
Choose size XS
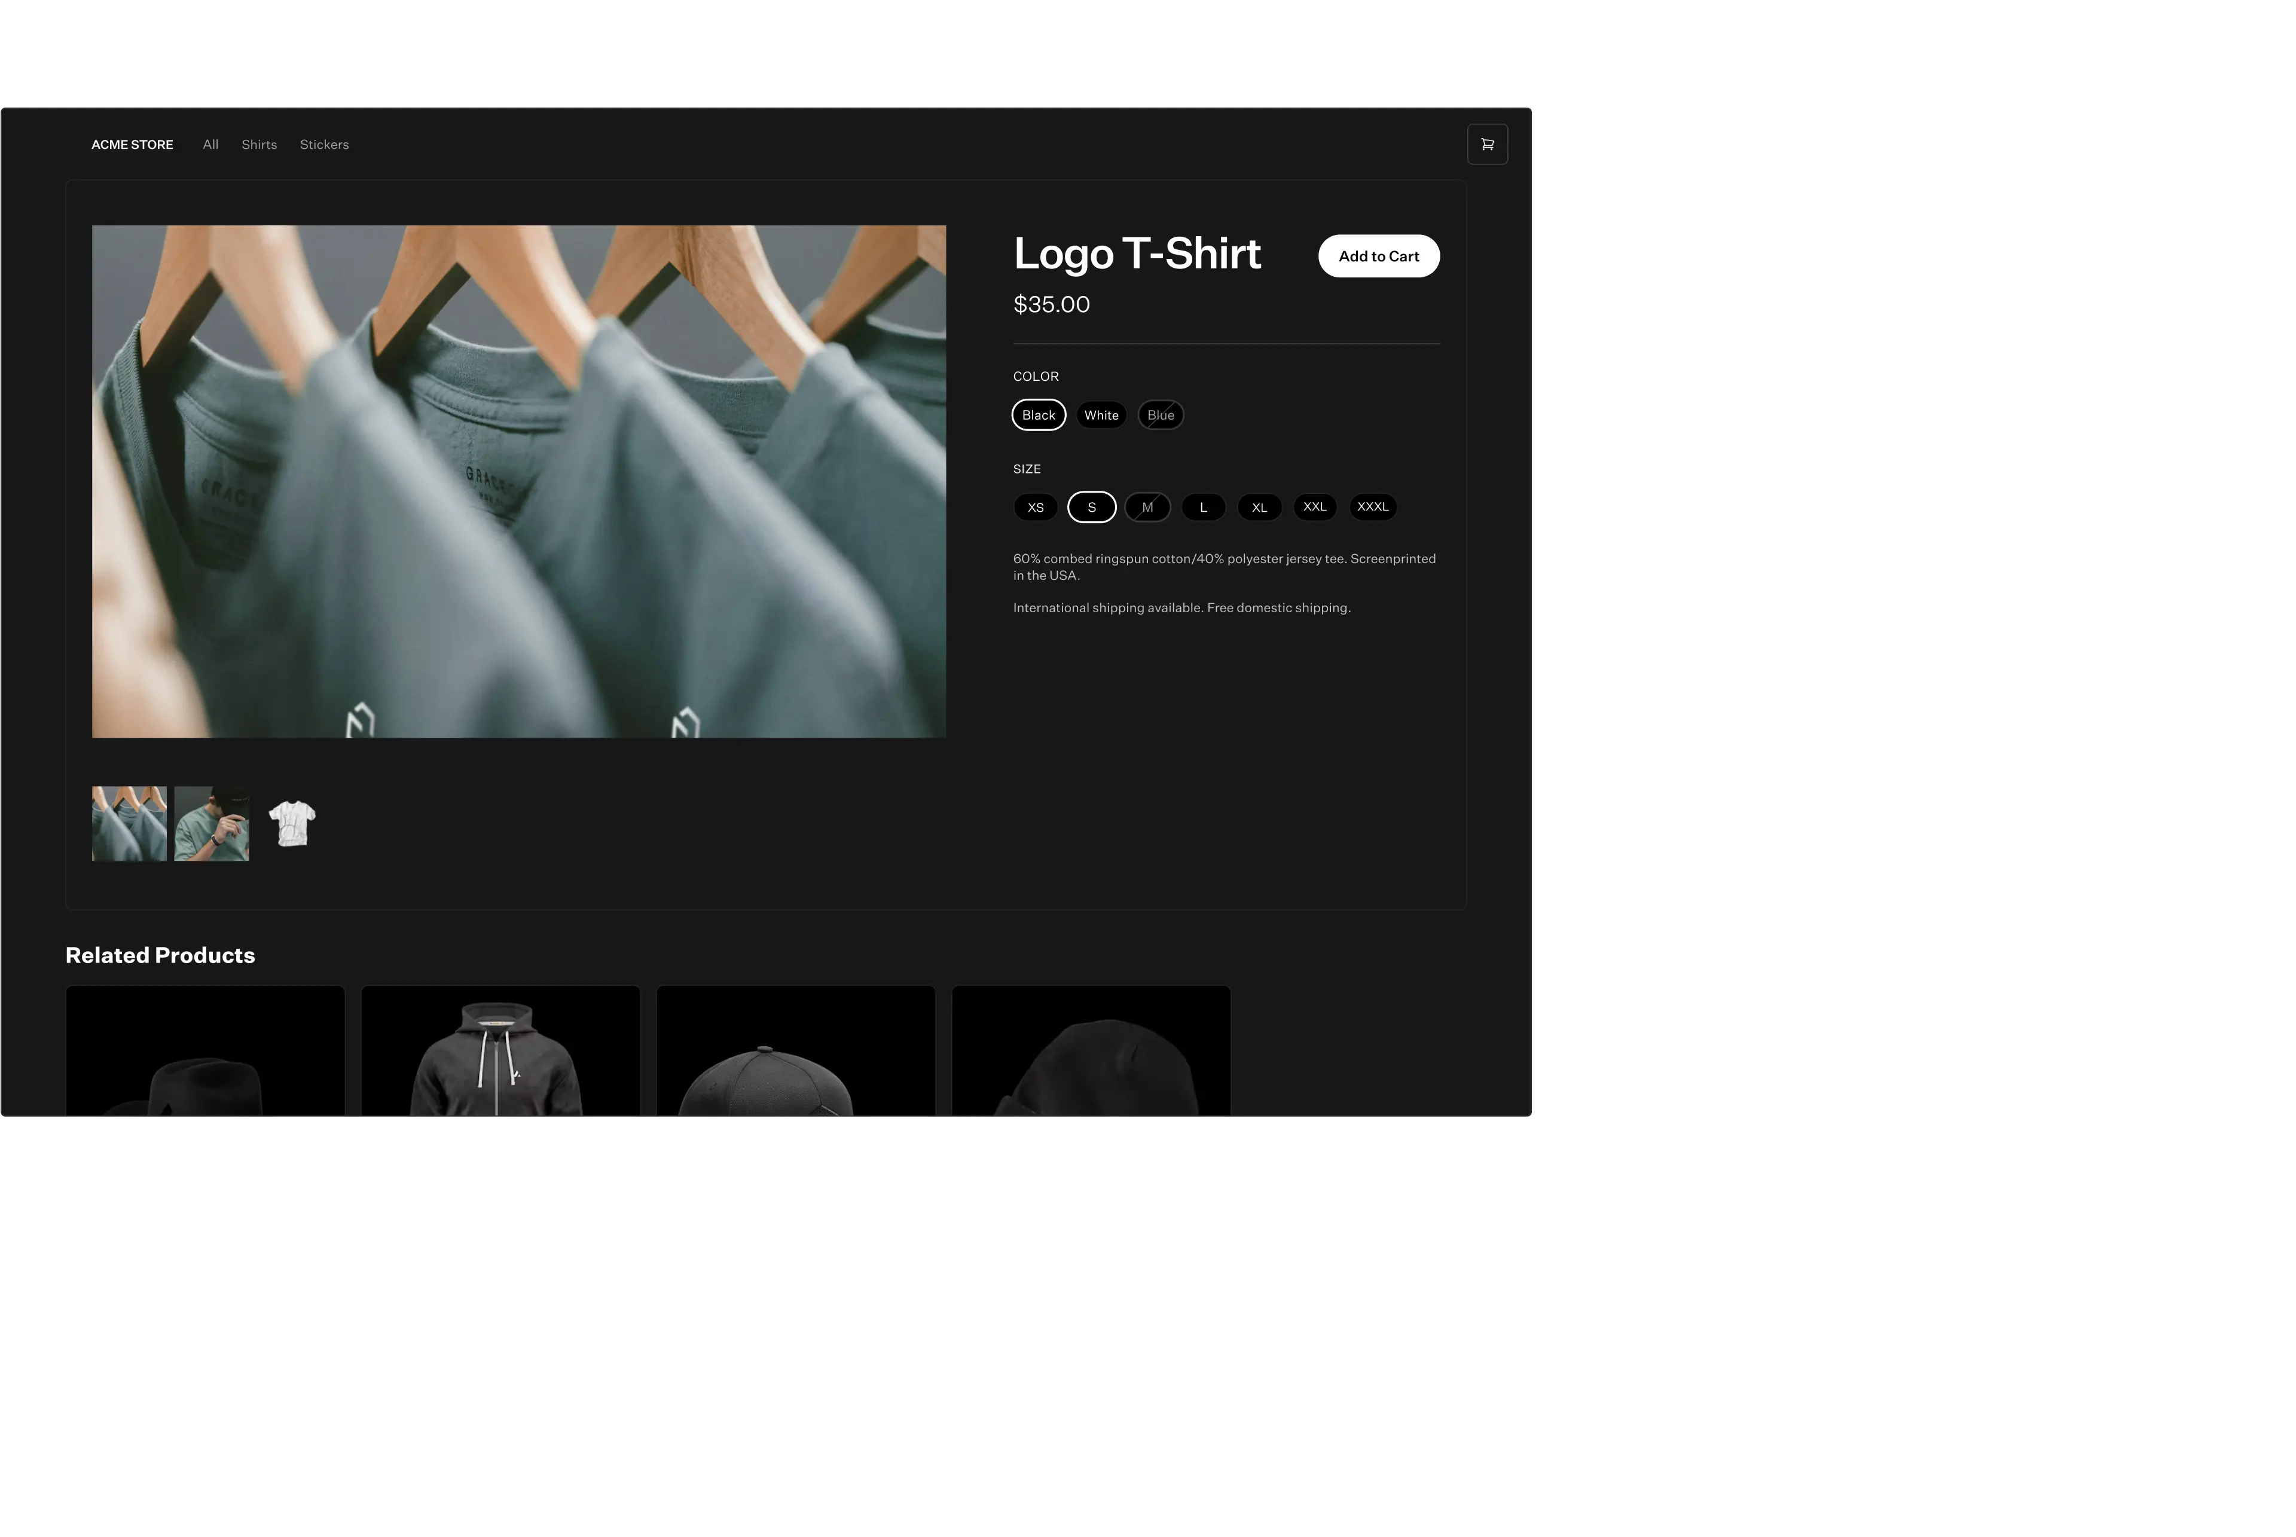[1035, 507]
